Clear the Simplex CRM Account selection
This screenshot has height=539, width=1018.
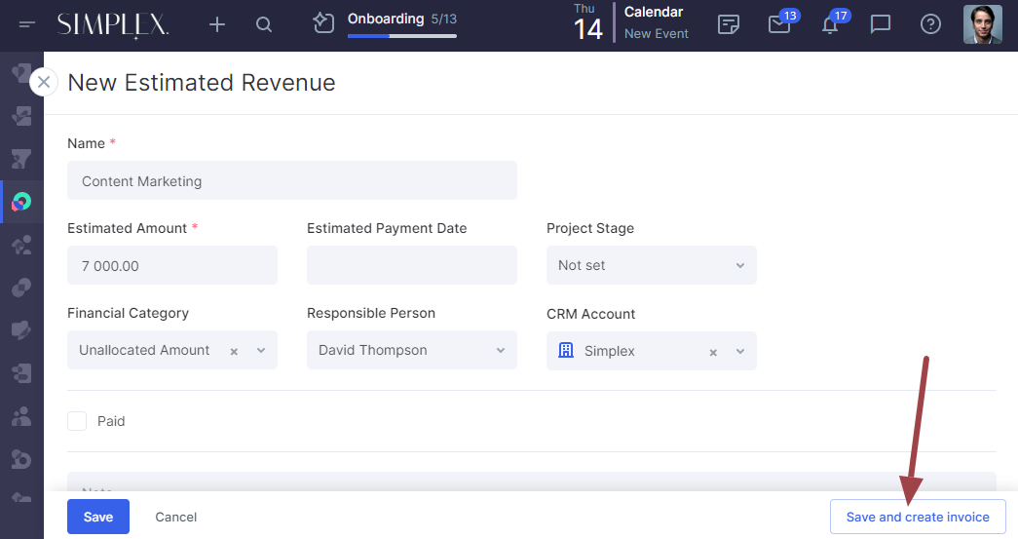point(713,352)
